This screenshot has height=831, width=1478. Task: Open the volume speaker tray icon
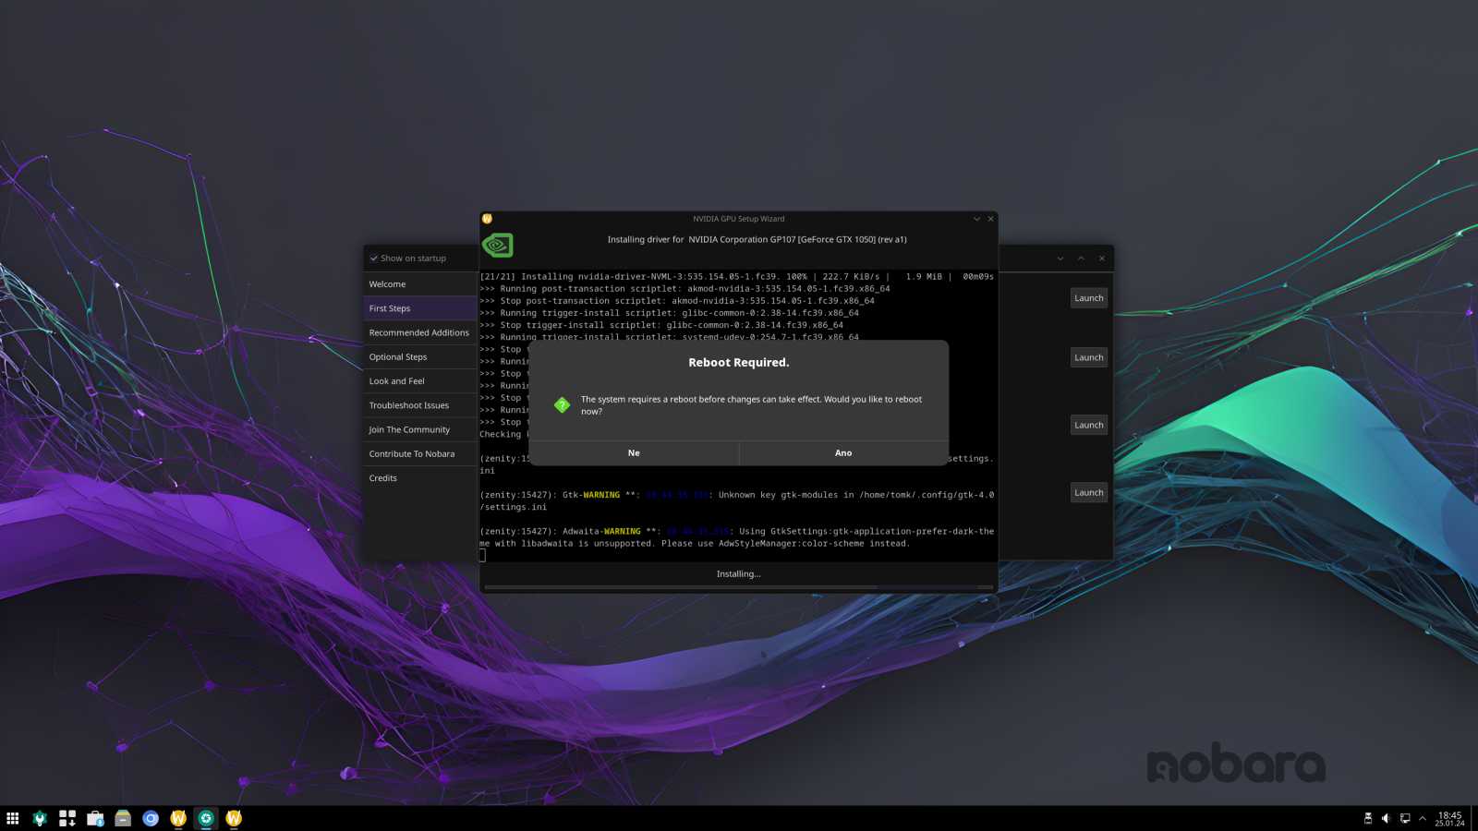[x=1386, y=818]
